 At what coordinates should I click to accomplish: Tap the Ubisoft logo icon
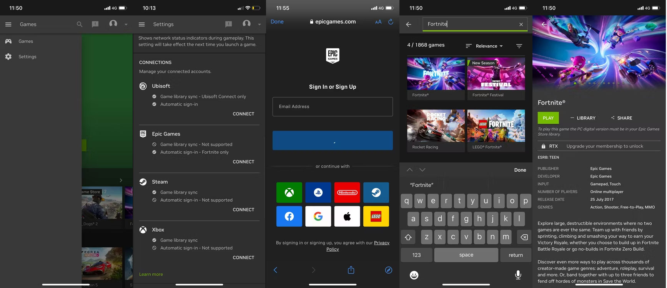tap(143, 86)
